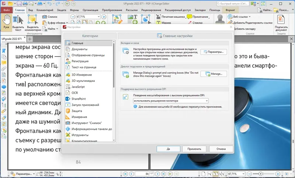Image resolution: width=295 pixels, height=178 pixels.
Task: Expand the Веб-ссылки dropdown
Action: [x=250, y=17]
